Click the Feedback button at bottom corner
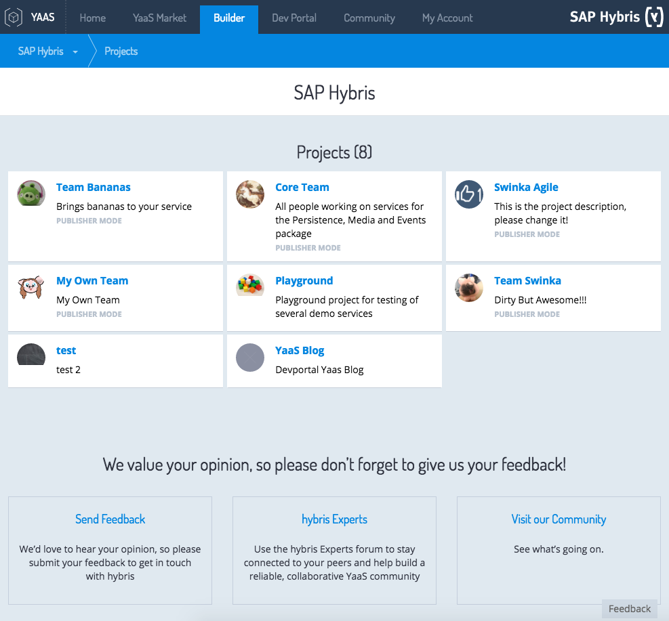Image resolution: width=669 pixels, height=621 pixels. coord(630,609)
